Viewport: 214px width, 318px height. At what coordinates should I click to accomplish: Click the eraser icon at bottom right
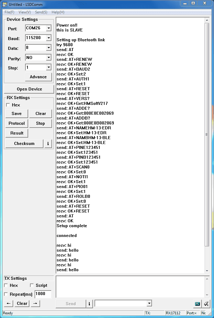pos(206,304)
